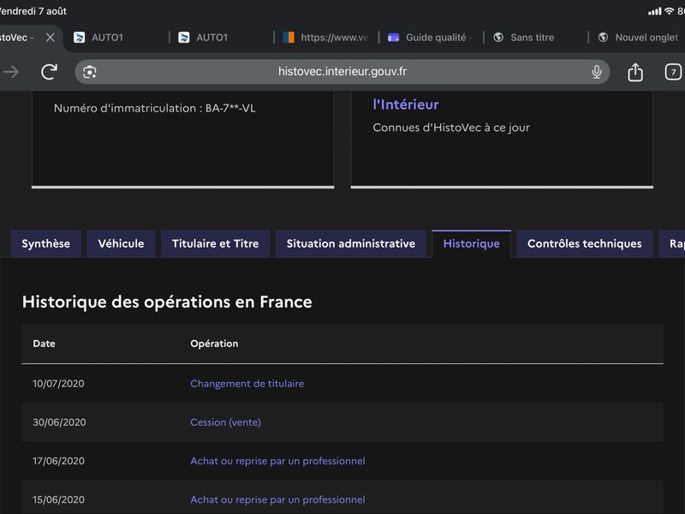Open the Contrôles techniques tab
The width and height of the screenshot is (685, 514).
click(x=585, y=243)
